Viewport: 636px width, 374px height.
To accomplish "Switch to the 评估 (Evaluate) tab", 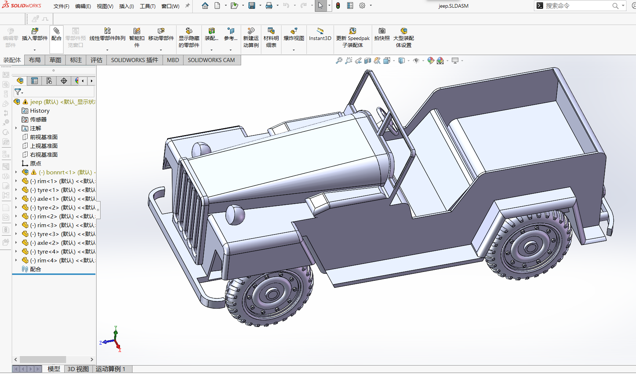I will [x=97, y=60].
